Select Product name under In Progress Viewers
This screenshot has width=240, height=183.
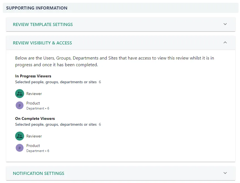tap(33, 103)
